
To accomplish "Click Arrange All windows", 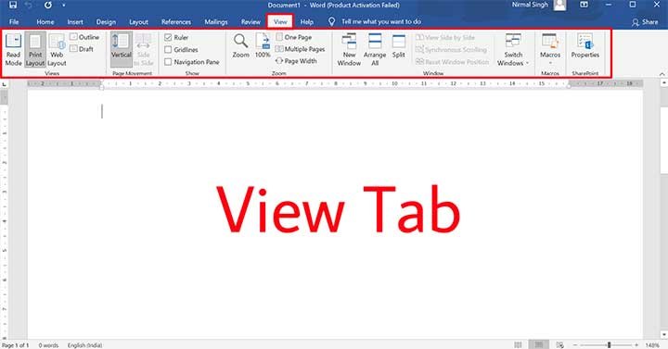I will 375,50.
